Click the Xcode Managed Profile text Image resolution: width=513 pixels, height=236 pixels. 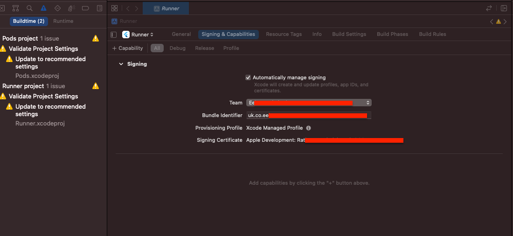(x=274, y=128)
